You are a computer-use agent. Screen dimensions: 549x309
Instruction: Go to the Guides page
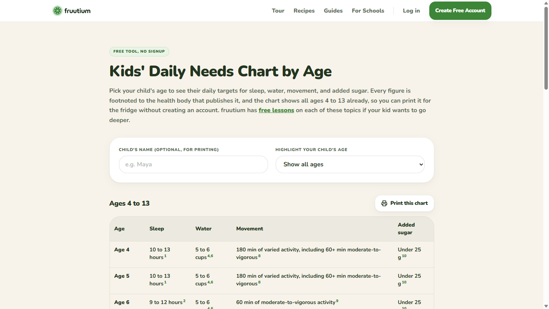333,11
